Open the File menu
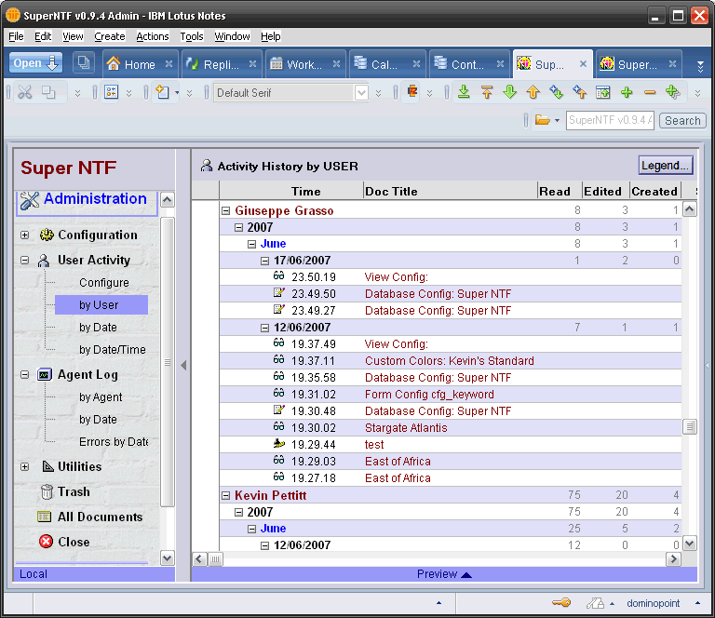The height and width of the screenshot is (618, 715). click(16, 36)
